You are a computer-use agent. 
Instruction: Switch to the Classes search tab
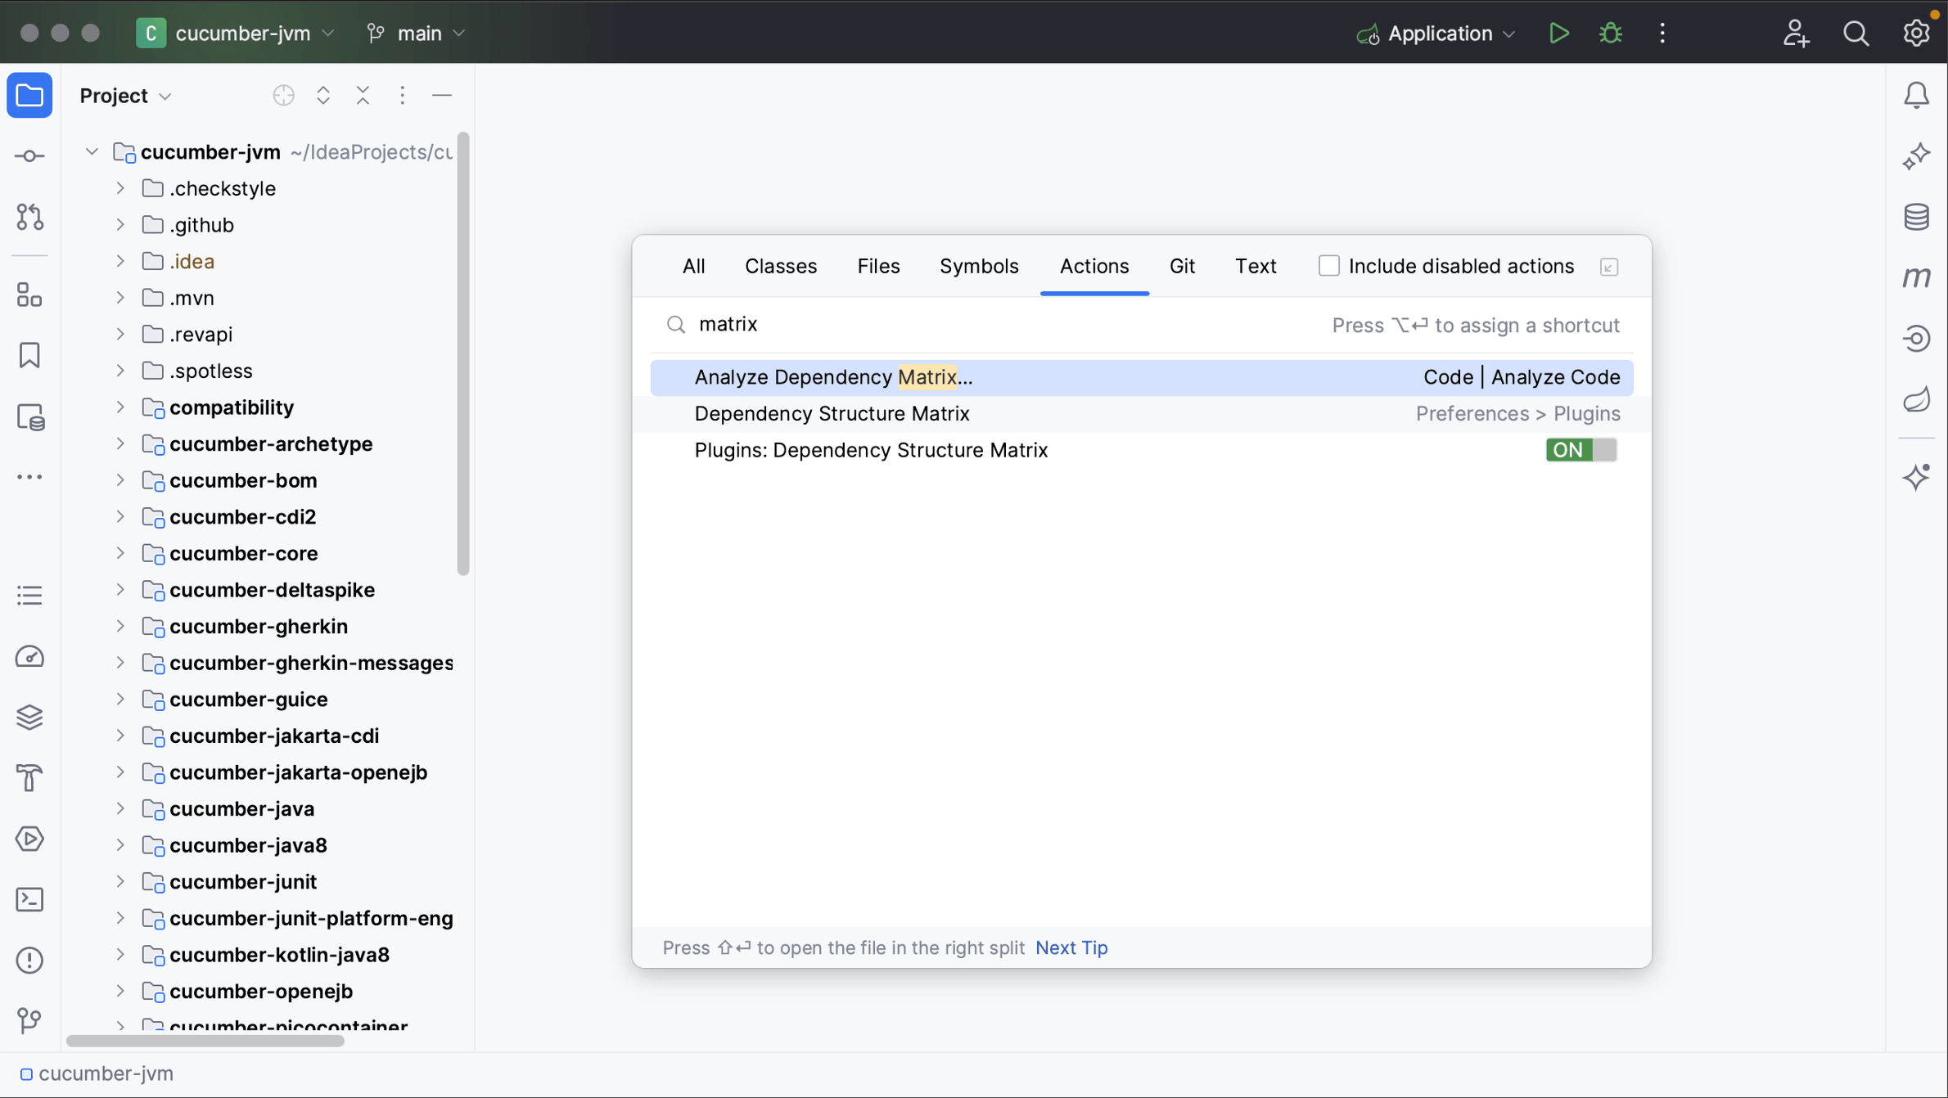click(782, 265)
